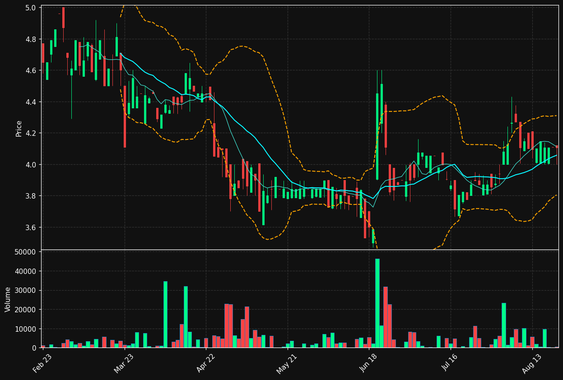Click the 'May 21' date label
The image size is (563, 380).
coord(286,363)
